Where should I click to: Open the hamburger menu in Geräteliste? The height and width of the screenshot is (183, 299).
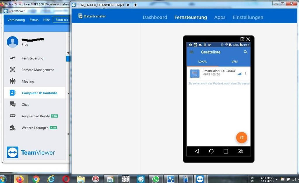tap(192, 52)
